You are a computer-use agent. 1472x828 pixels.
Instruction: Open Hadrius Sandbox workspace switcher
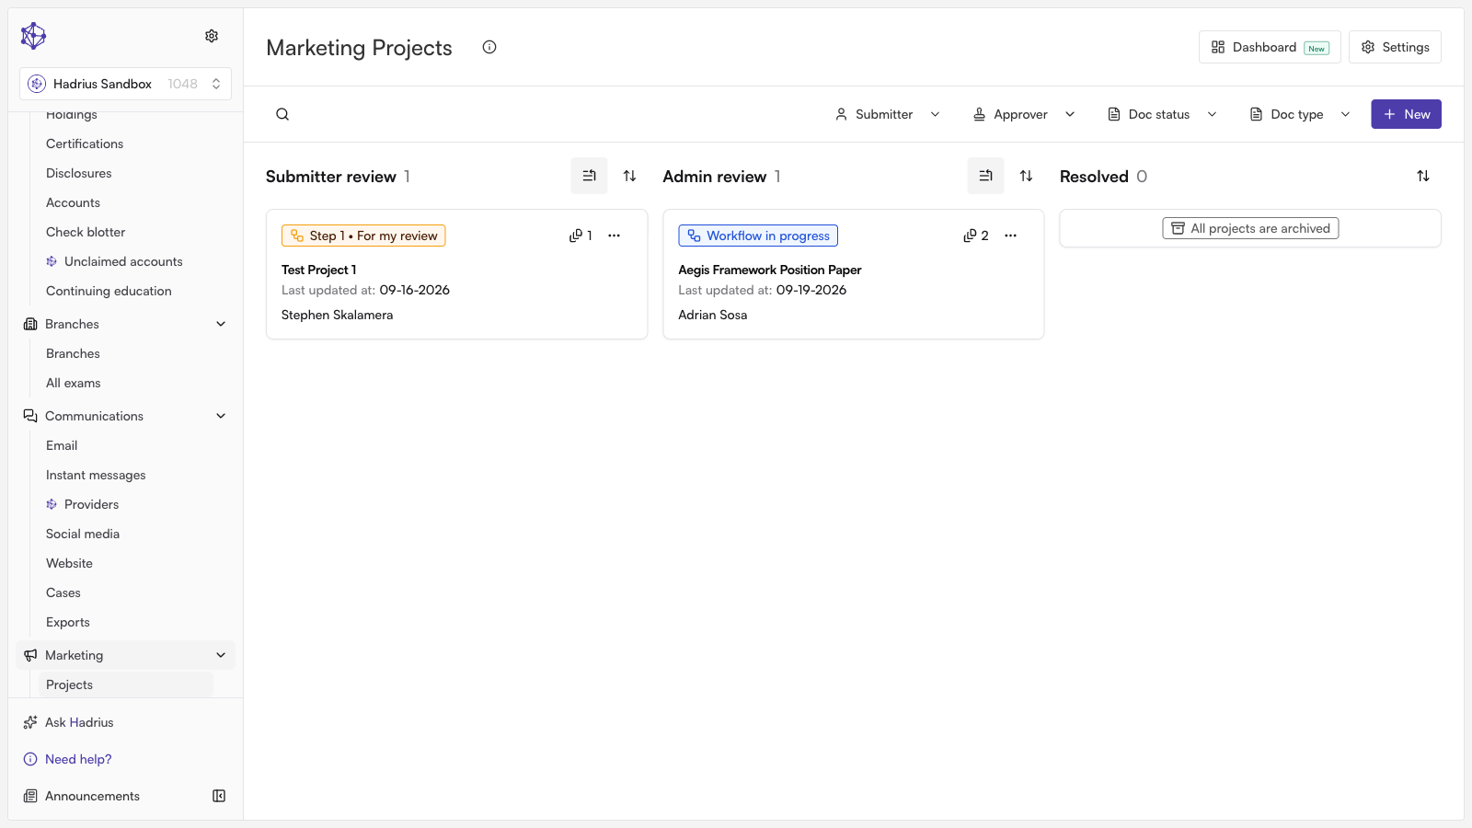(x=125, y=84)
